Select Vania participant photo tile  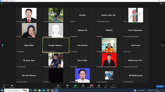(x=29, y=30)
